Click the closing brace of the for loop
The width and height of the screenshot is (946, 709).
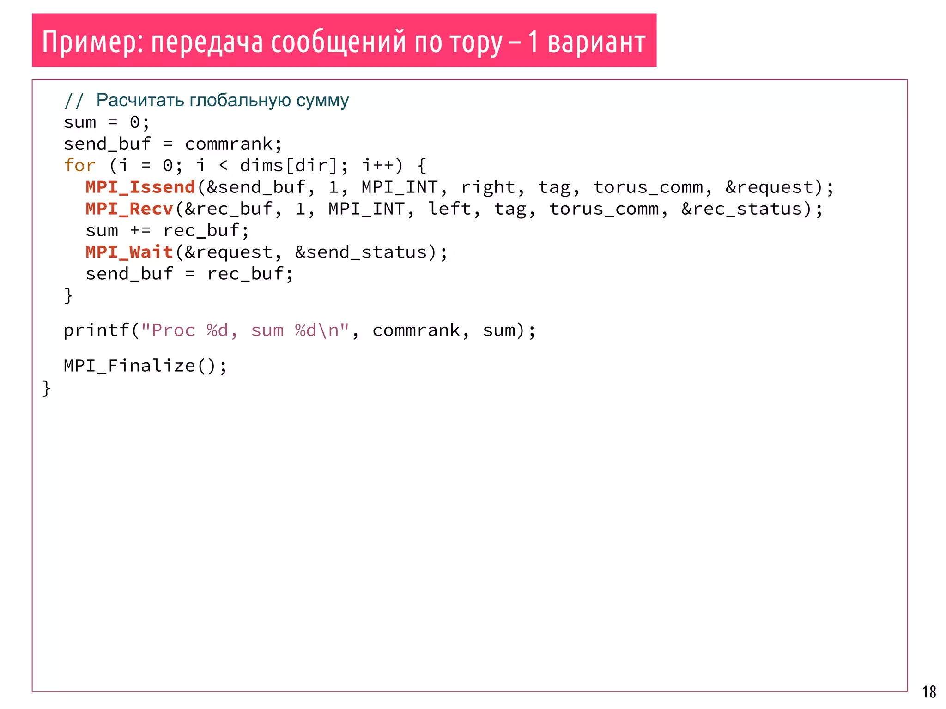tap(68, 295)
